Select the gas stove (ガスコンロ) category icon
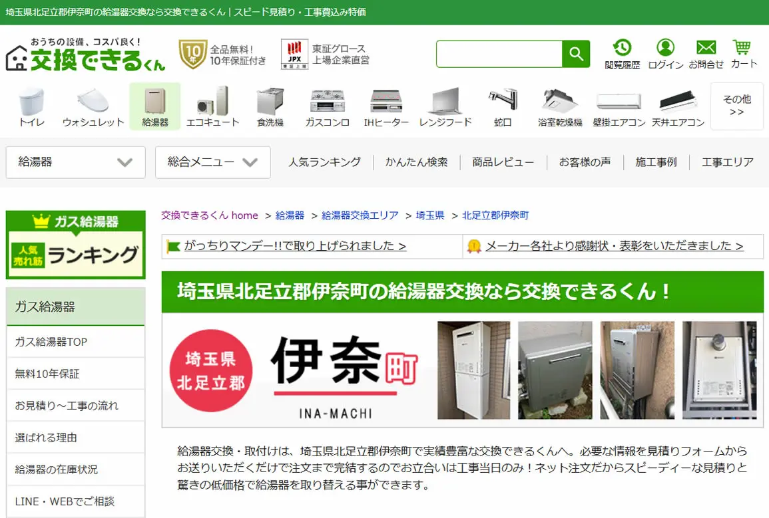This screenshot has height=518, width=769. coord(327,107)
